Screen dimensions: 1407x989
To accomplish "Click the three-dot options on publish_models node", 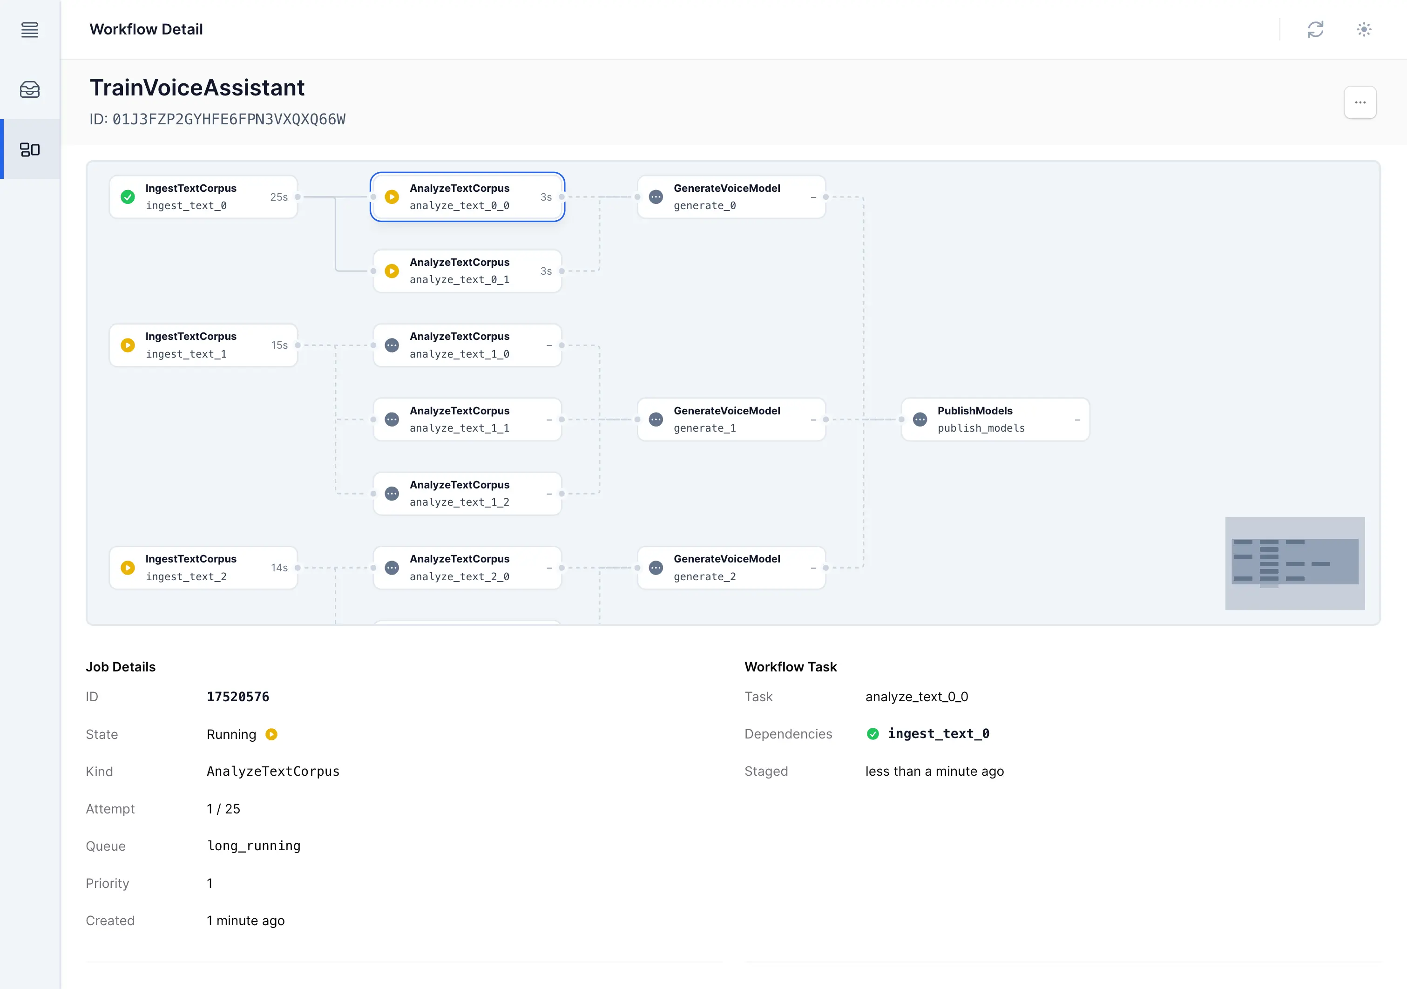I will [x=918, y=420].
